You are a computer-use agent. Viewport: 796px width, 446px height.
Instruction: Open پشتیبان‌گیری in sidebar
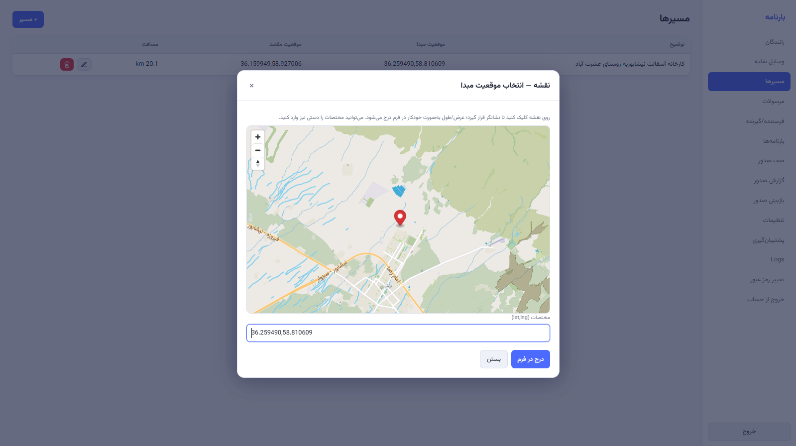click(x=749, y=240)
